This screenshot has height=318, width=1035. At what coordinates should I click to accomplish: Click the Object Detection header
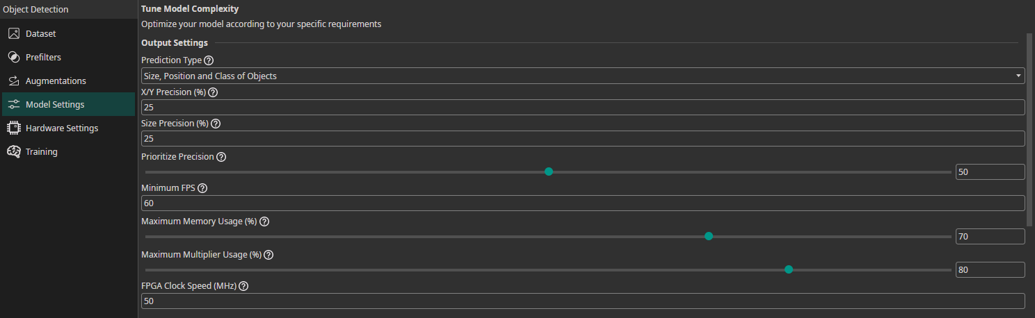click(x=35, y=10)
